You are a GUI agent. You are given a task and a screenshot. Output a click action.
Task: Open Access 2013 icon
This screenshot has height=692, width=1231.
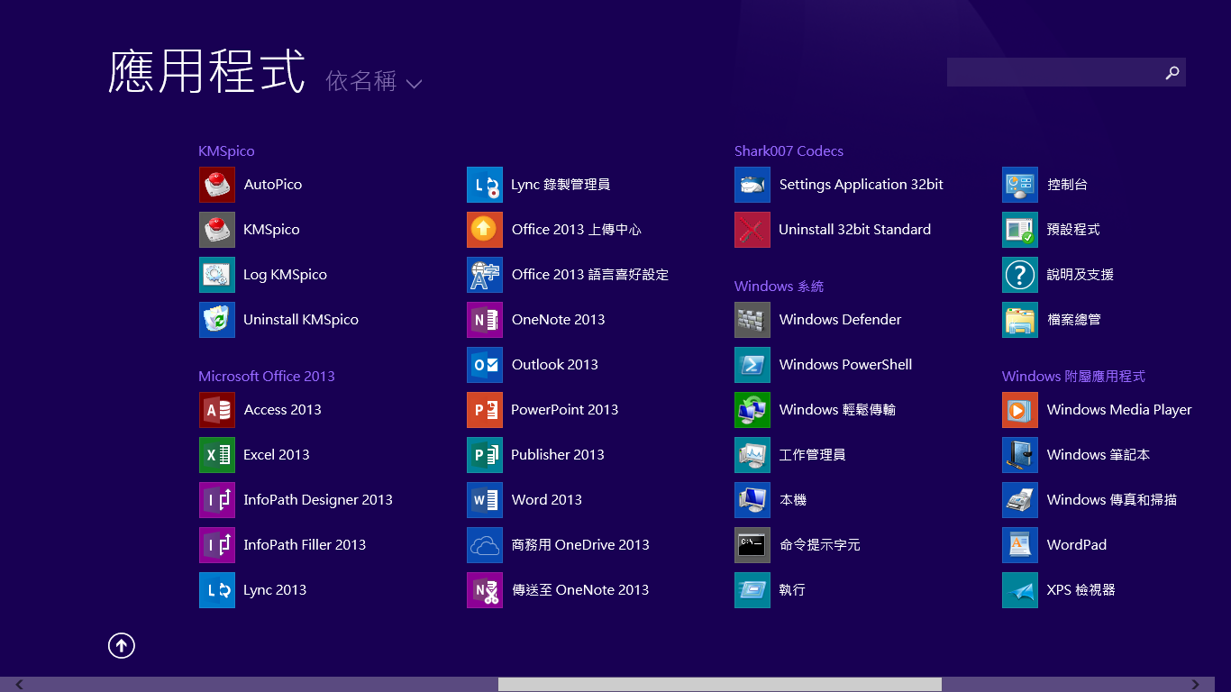[217, 410]
